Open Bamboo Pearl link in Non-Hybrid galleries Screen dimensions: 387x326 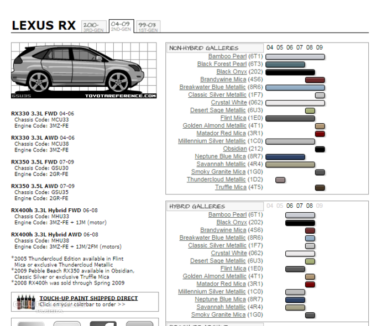[227, 56]
